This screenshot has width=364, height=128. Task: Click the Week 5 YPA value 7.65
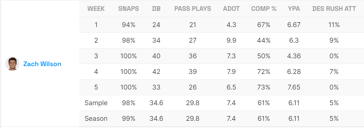coord(294,87)
